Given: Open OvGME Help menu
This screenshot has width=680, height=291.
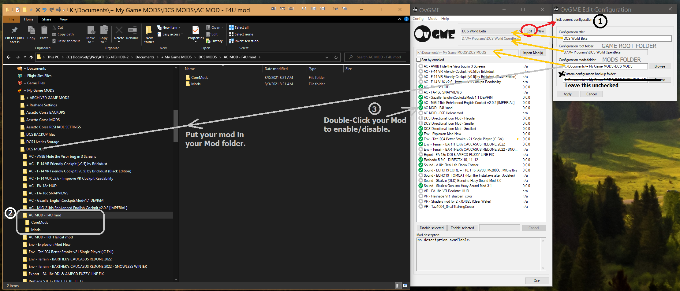Looking at the screenshot, I should click(445, 19).
